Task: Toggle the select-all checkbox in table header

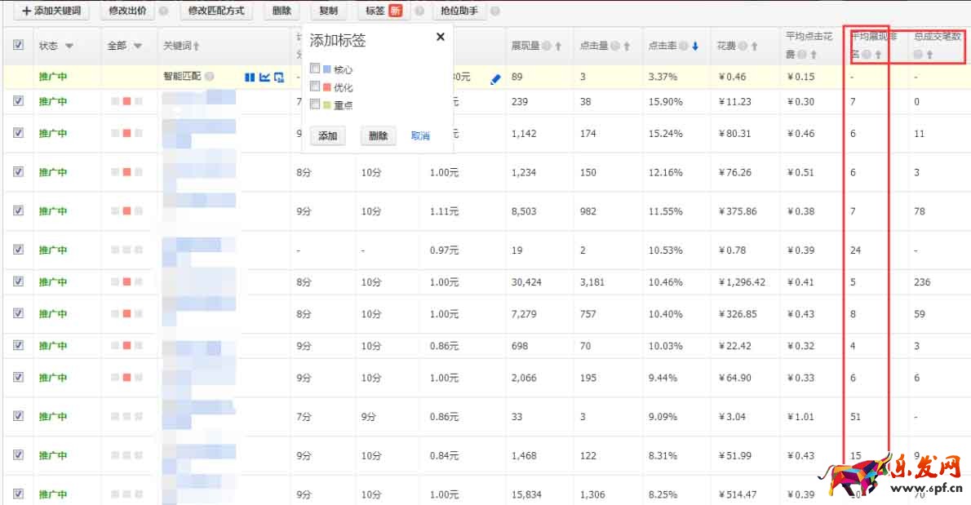Action: 18,46
